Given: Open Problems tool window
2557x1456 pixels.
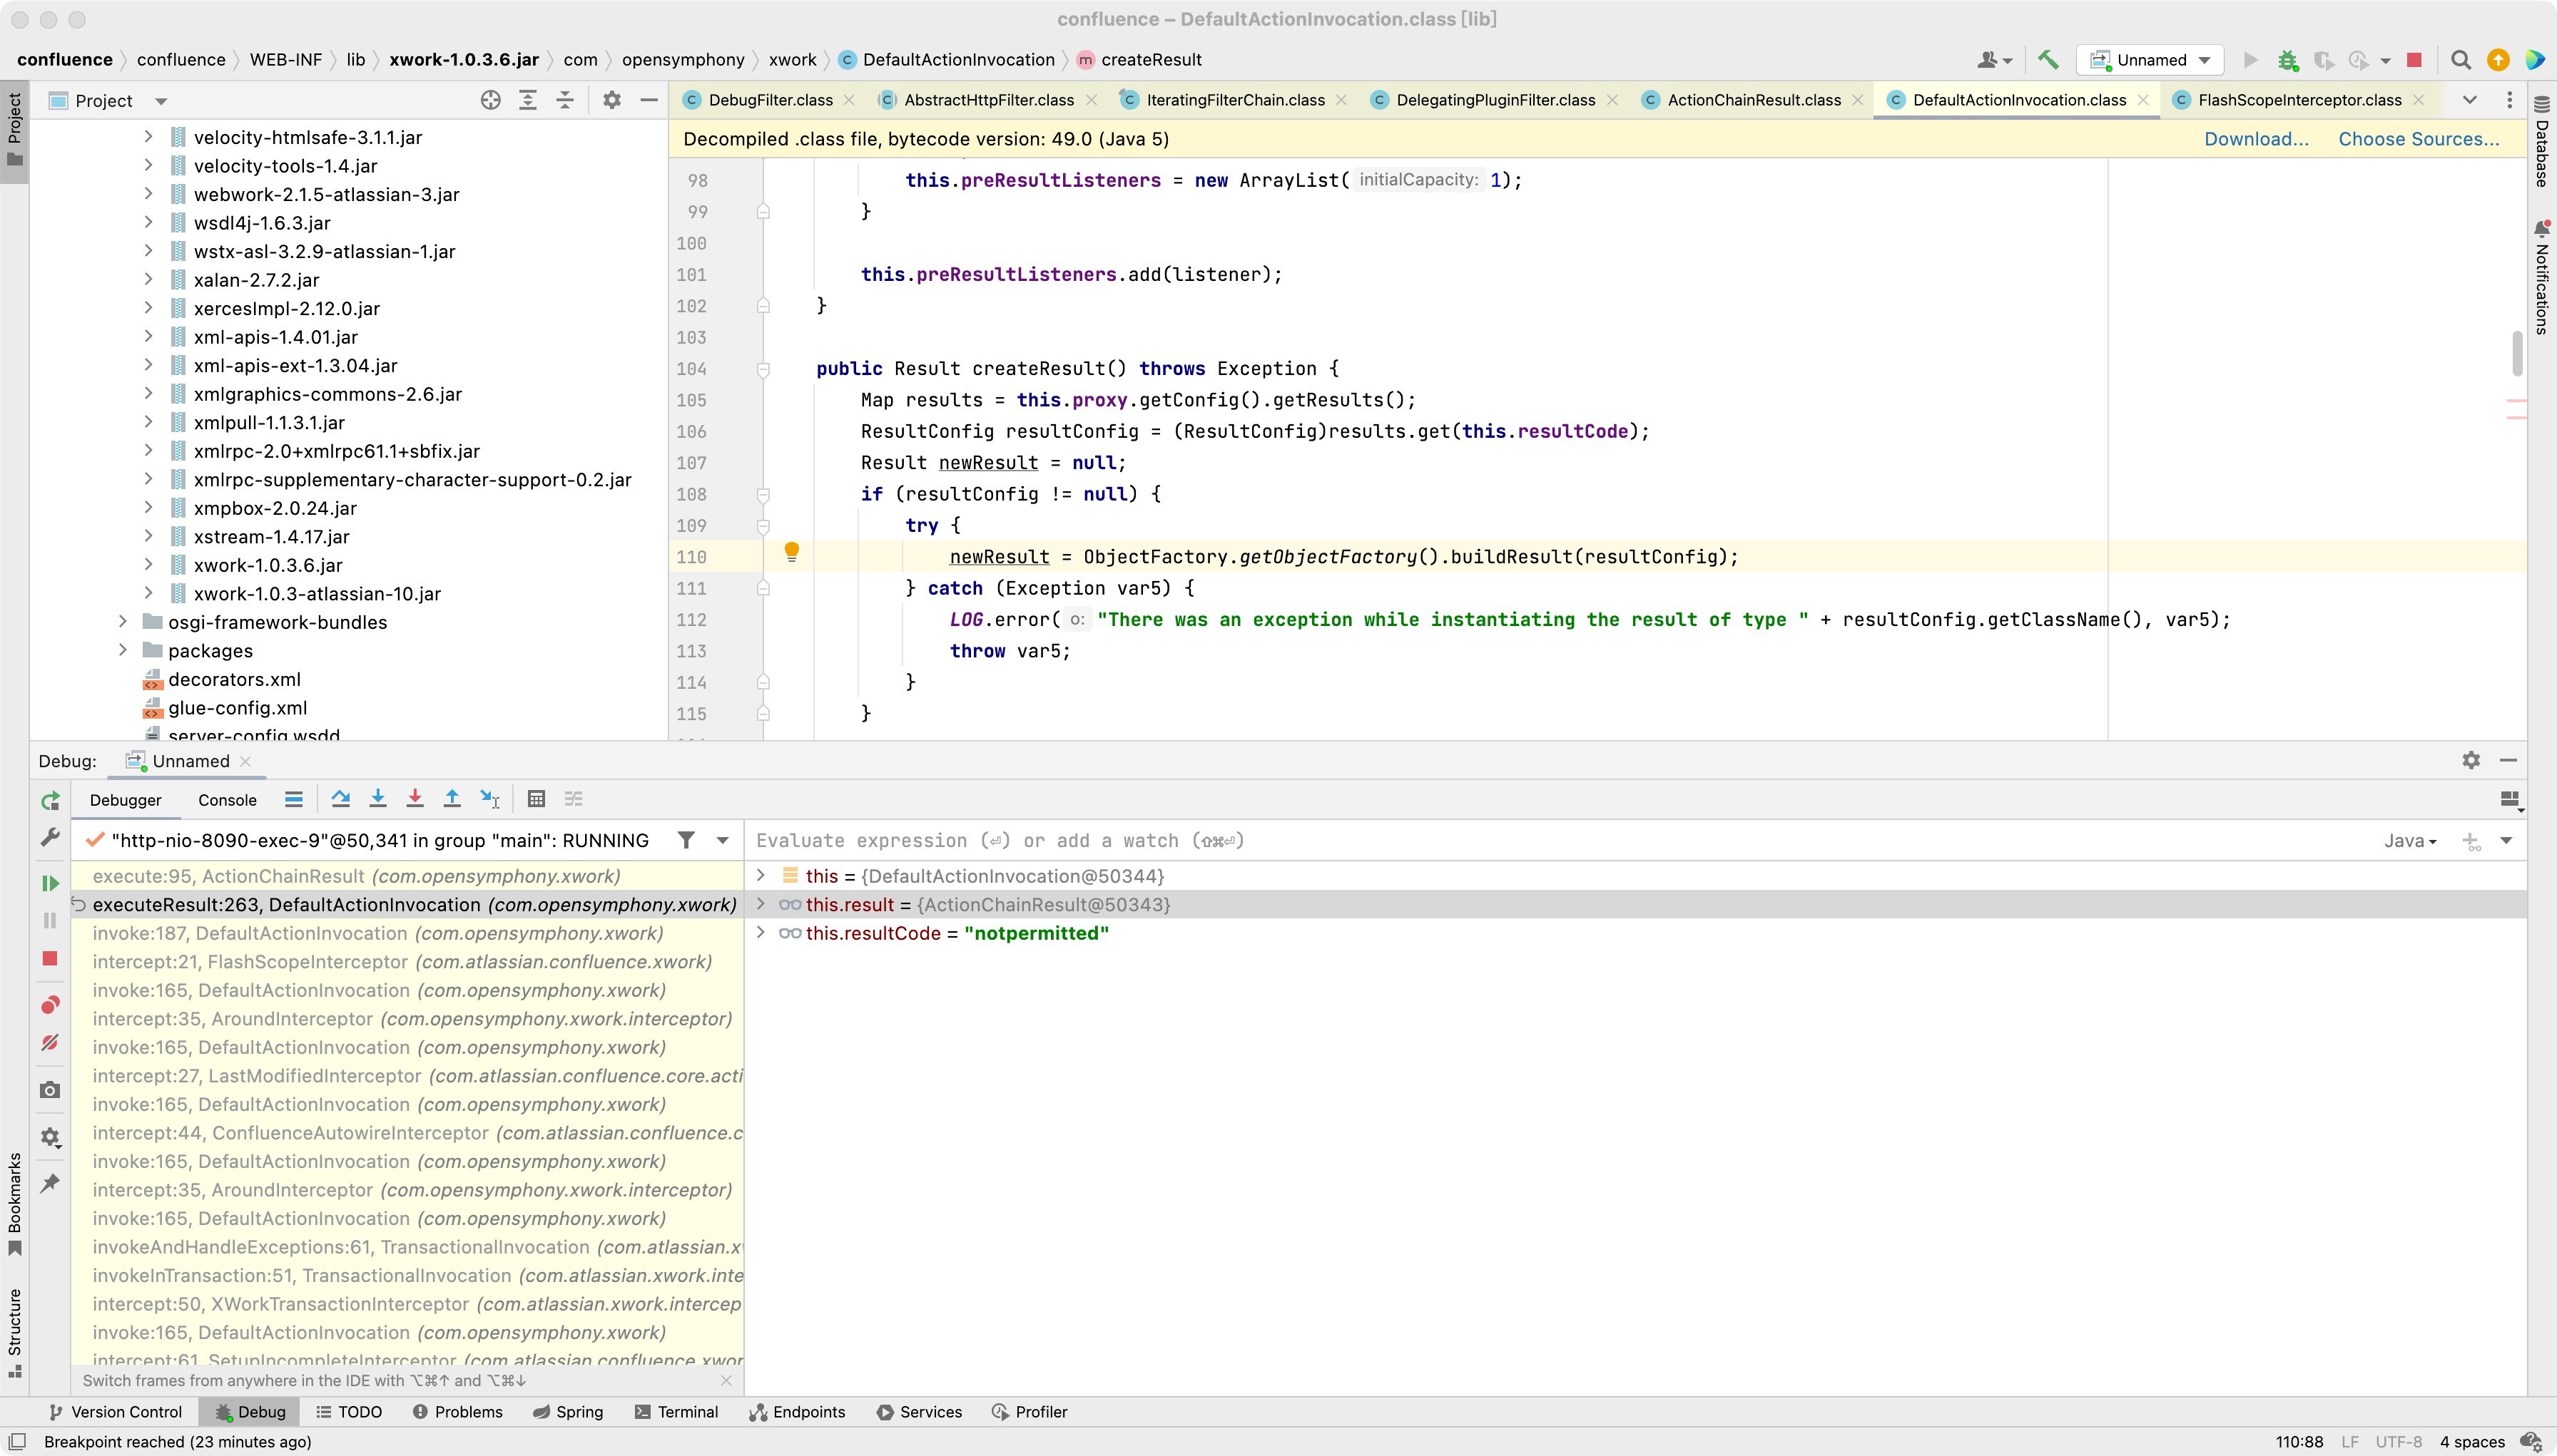Looking at the screenshot, I should pos(457,1412).
